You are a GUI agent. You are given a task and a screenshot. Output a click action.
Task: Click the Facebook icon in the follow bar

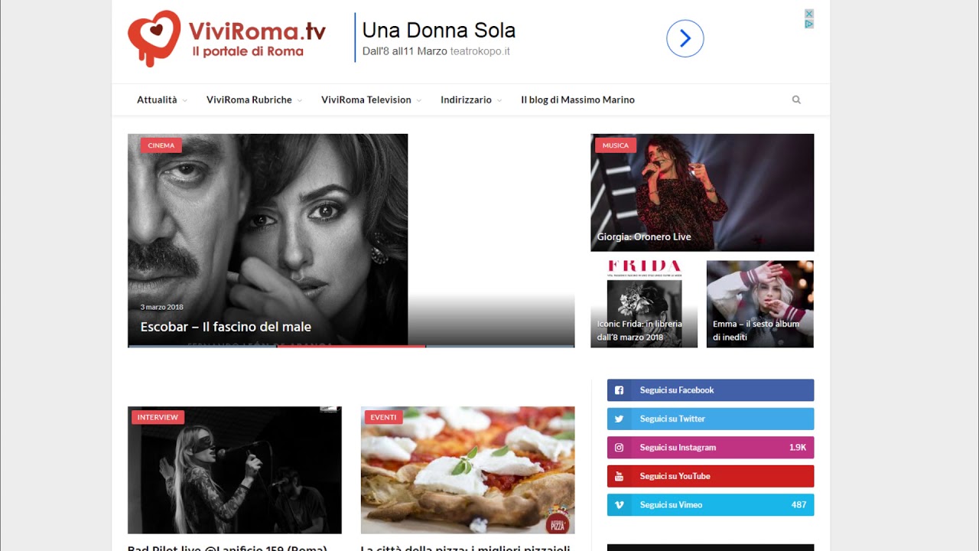[620, 390]
